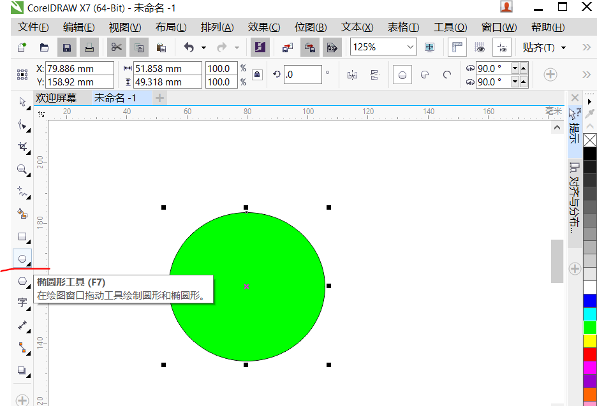Add a new document with plus tab
This screenshot has width=597, height=406.
(159, 98)
